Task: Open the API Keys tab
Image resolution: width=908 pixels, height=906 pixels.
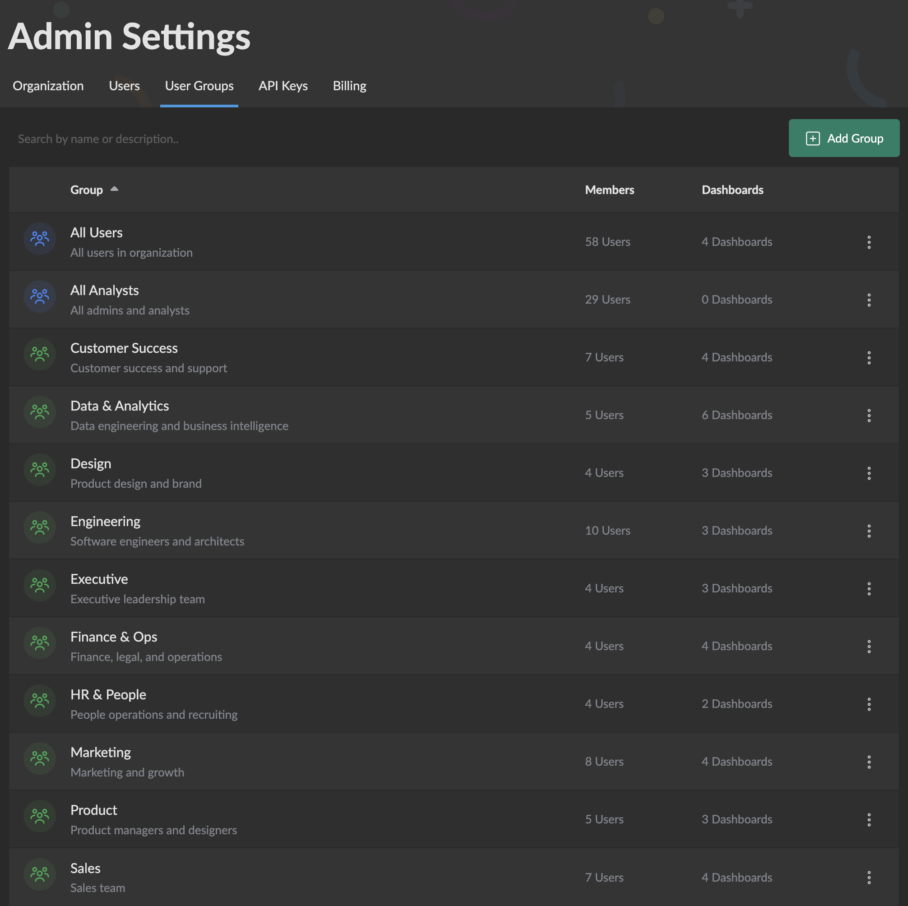Action: point(283,86)
